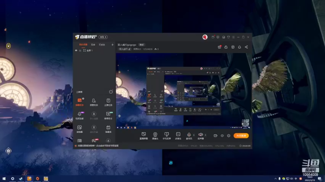Click the gift box icon with badge
325x182 pixels.
(219, 47)
